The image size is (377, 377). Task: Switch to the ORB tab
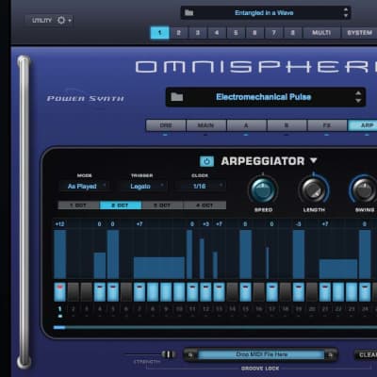[166, 125]
